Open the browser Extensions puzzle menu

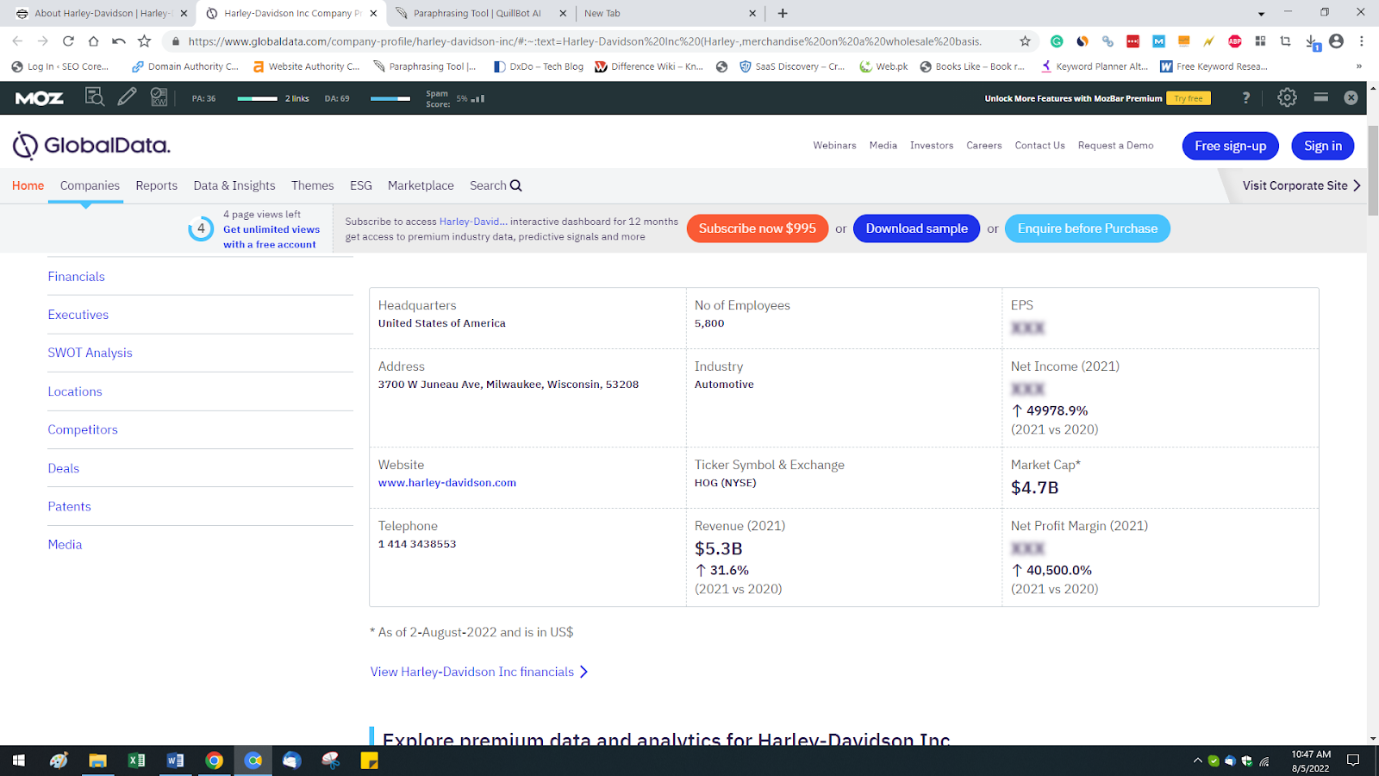1260,41
